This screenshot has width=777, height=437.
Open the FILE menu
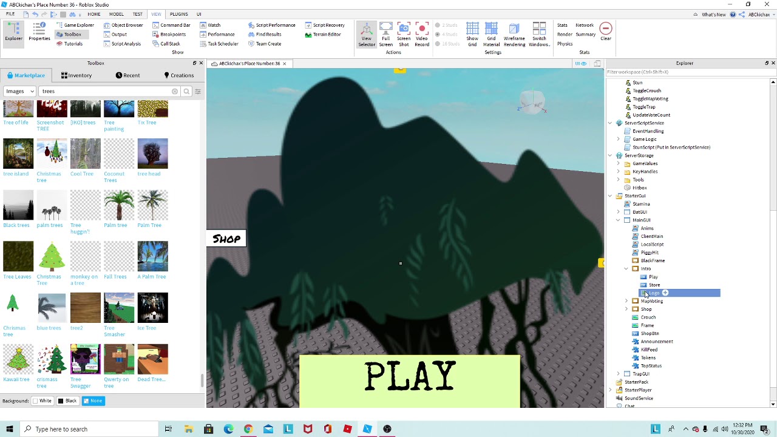(10, 14)
